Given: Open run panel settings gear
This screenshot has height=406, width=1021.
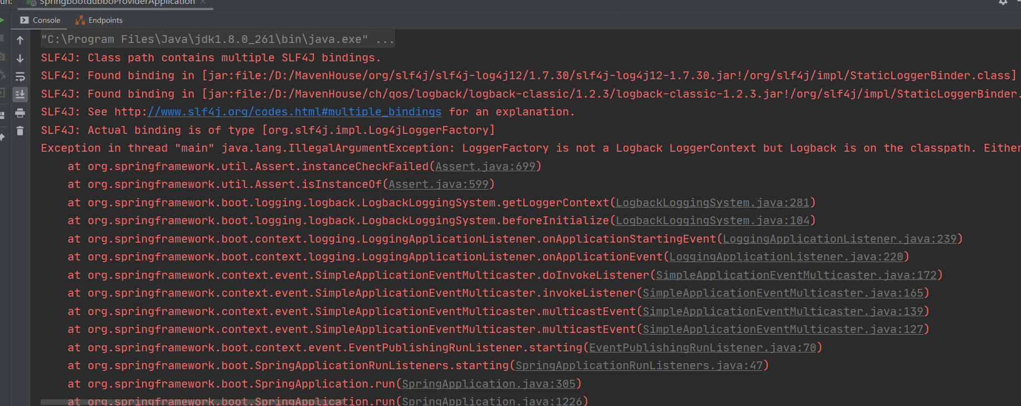Looking at the screenshot, I should (1003, 2).
